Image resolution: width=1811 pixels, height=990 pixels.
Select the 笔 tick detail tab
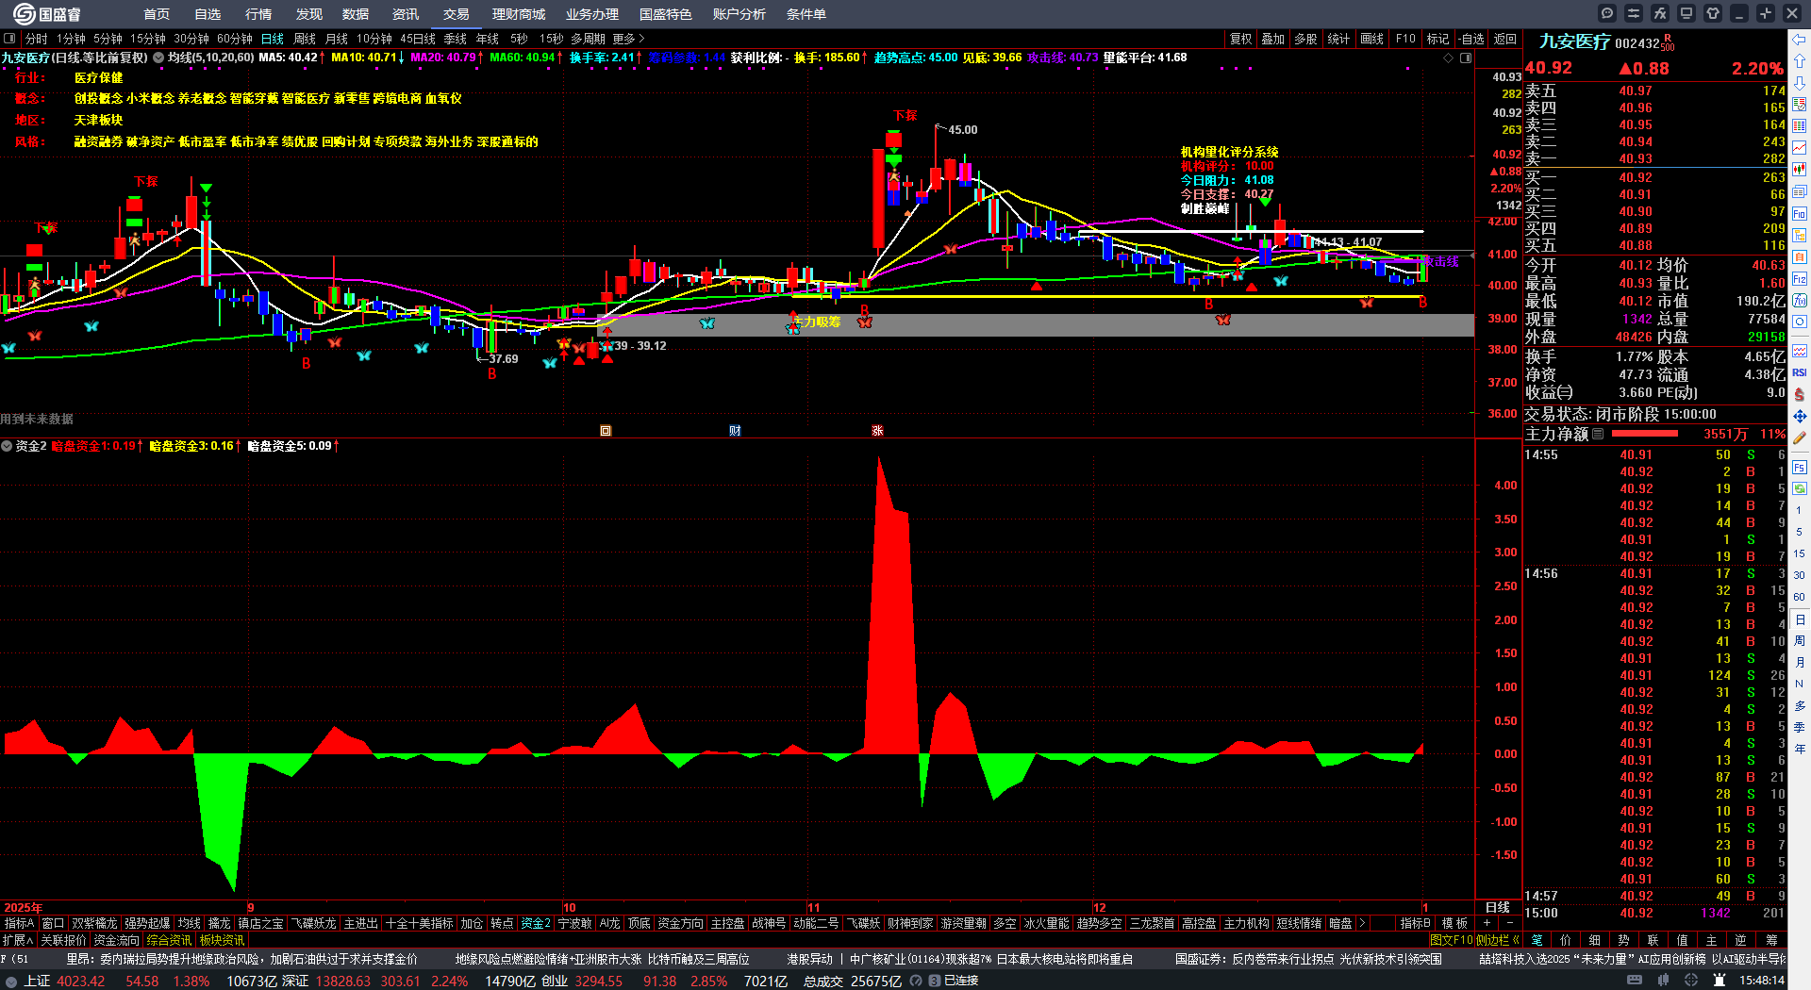pos(1537,940)
